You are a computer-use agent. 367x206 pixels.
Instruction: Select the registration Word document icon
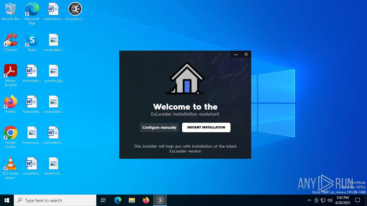click(x=53, y=136)
